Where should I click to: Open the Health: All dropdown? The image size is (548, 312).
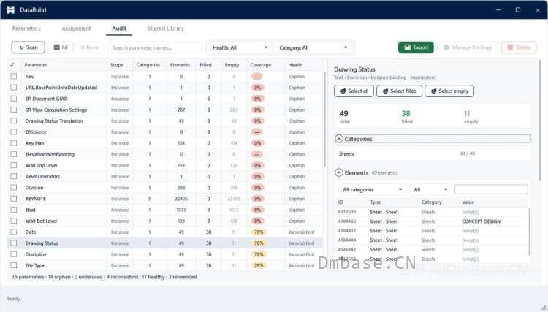(240, 47)
